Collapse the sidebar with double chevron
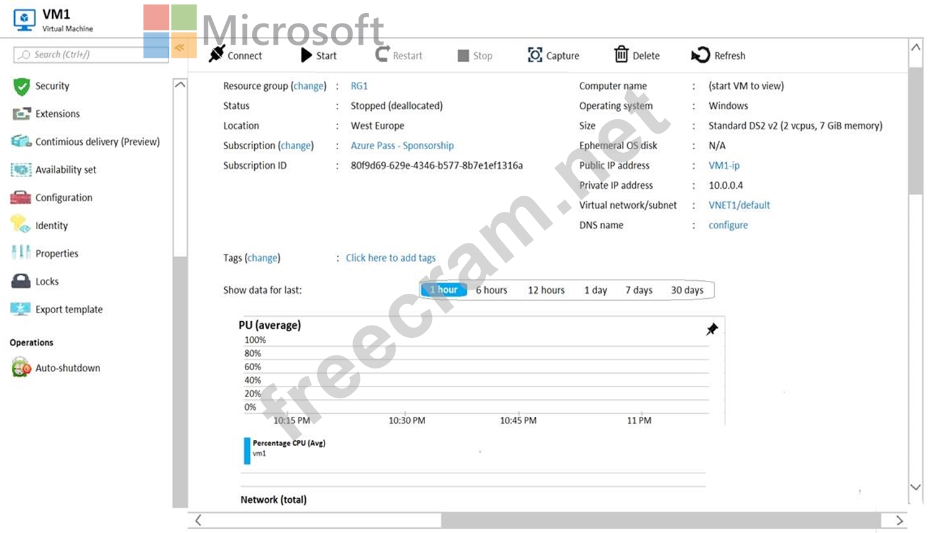The height and width of the screenshot is (533, 931). [x=180, y=47]
